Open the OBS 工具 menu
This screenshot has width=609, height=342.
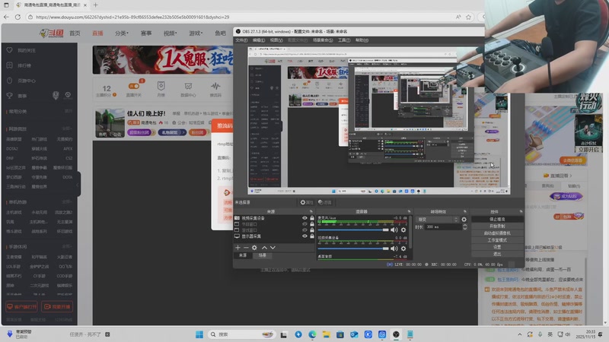pos(344,40)
